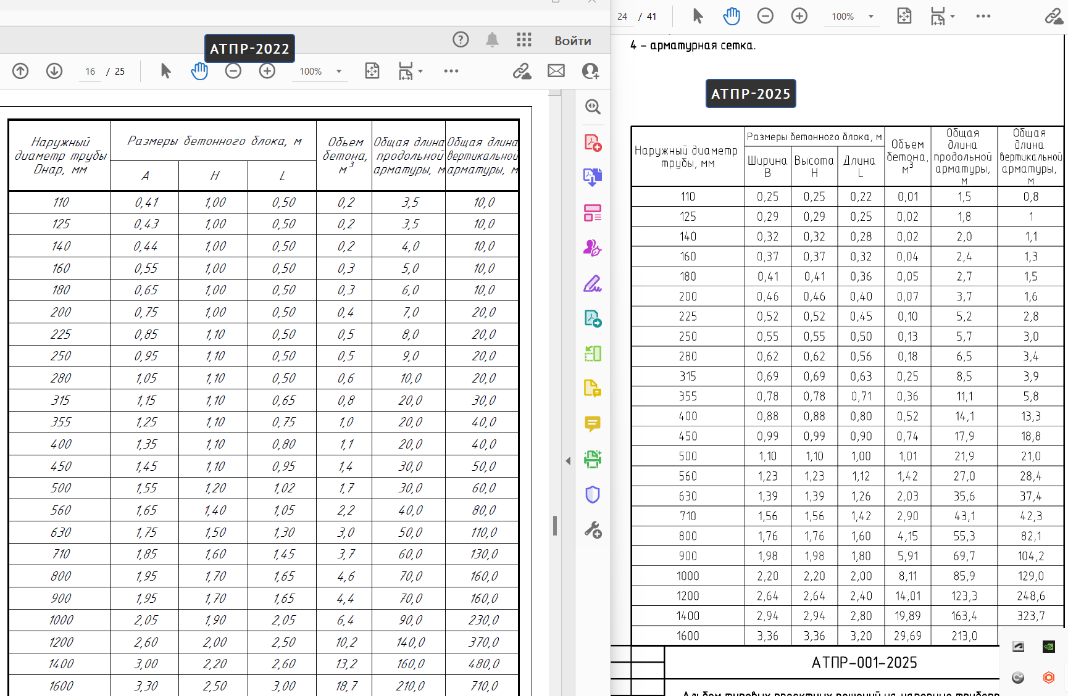Zoom out in the left window
The height and width of the screenshot is (696, 1068).
[x=233, y=71]
